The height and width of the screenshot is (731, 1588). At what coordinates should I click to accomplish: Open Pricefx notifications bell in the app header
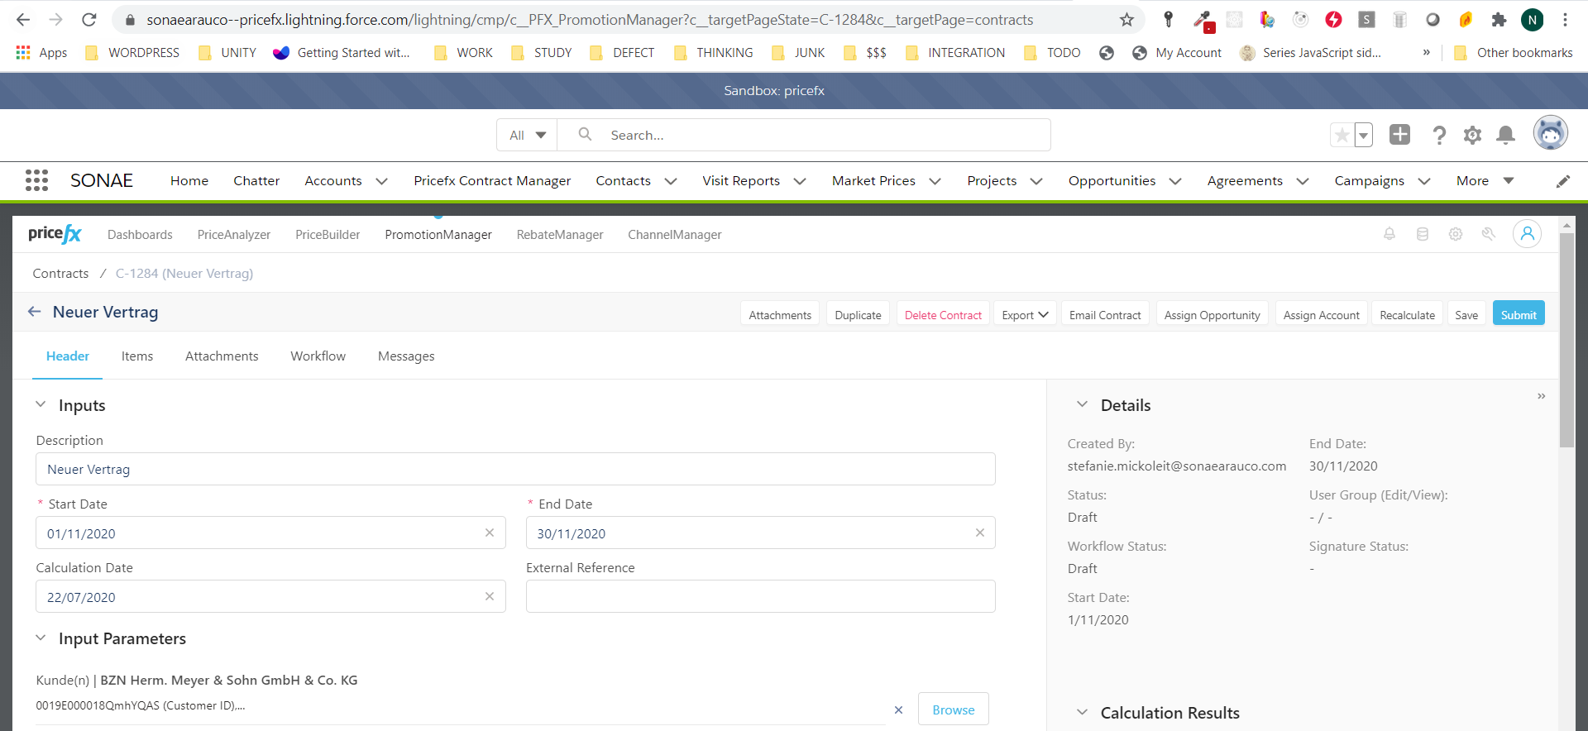[x=1389, y=234]
